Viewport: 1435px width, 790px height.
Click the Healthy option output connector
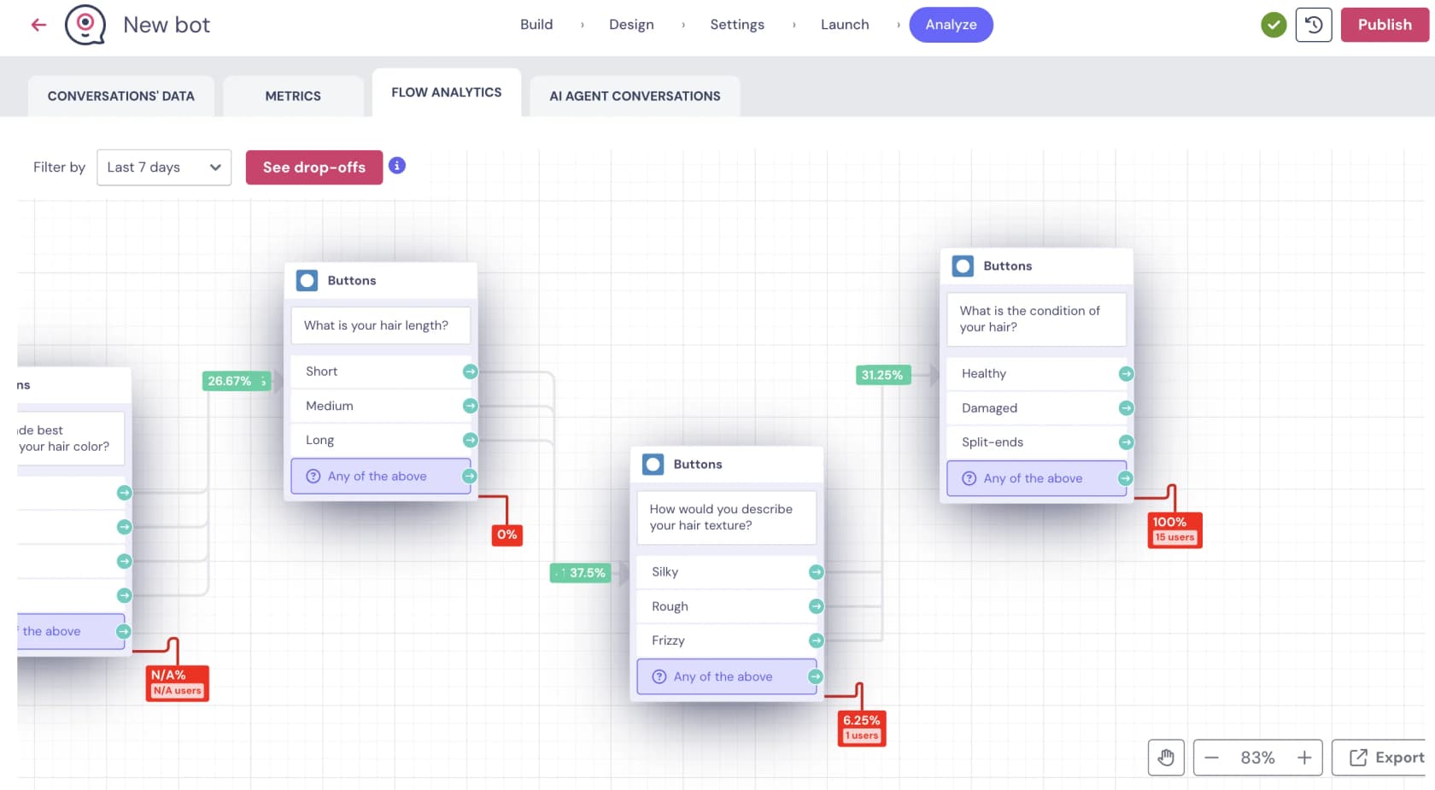pyautogui.click(x=1127, y=374)
